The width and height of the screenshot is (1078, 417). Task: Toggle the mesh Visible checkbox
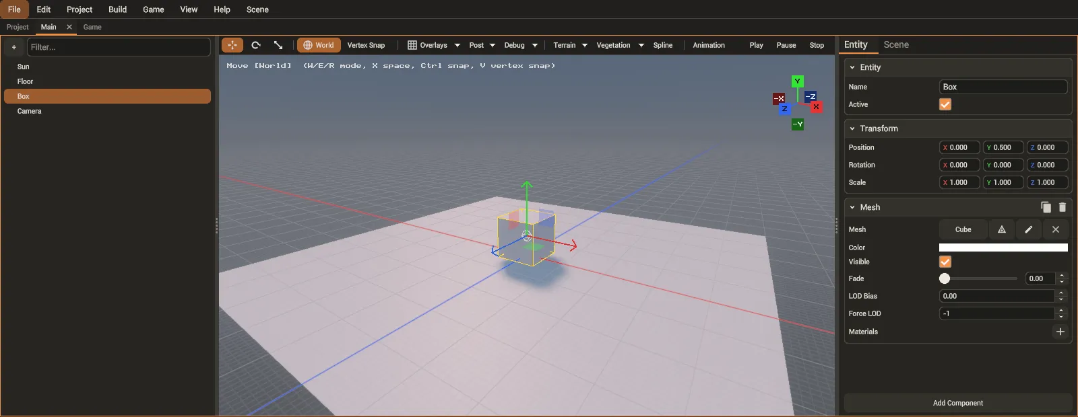(945, 262)
